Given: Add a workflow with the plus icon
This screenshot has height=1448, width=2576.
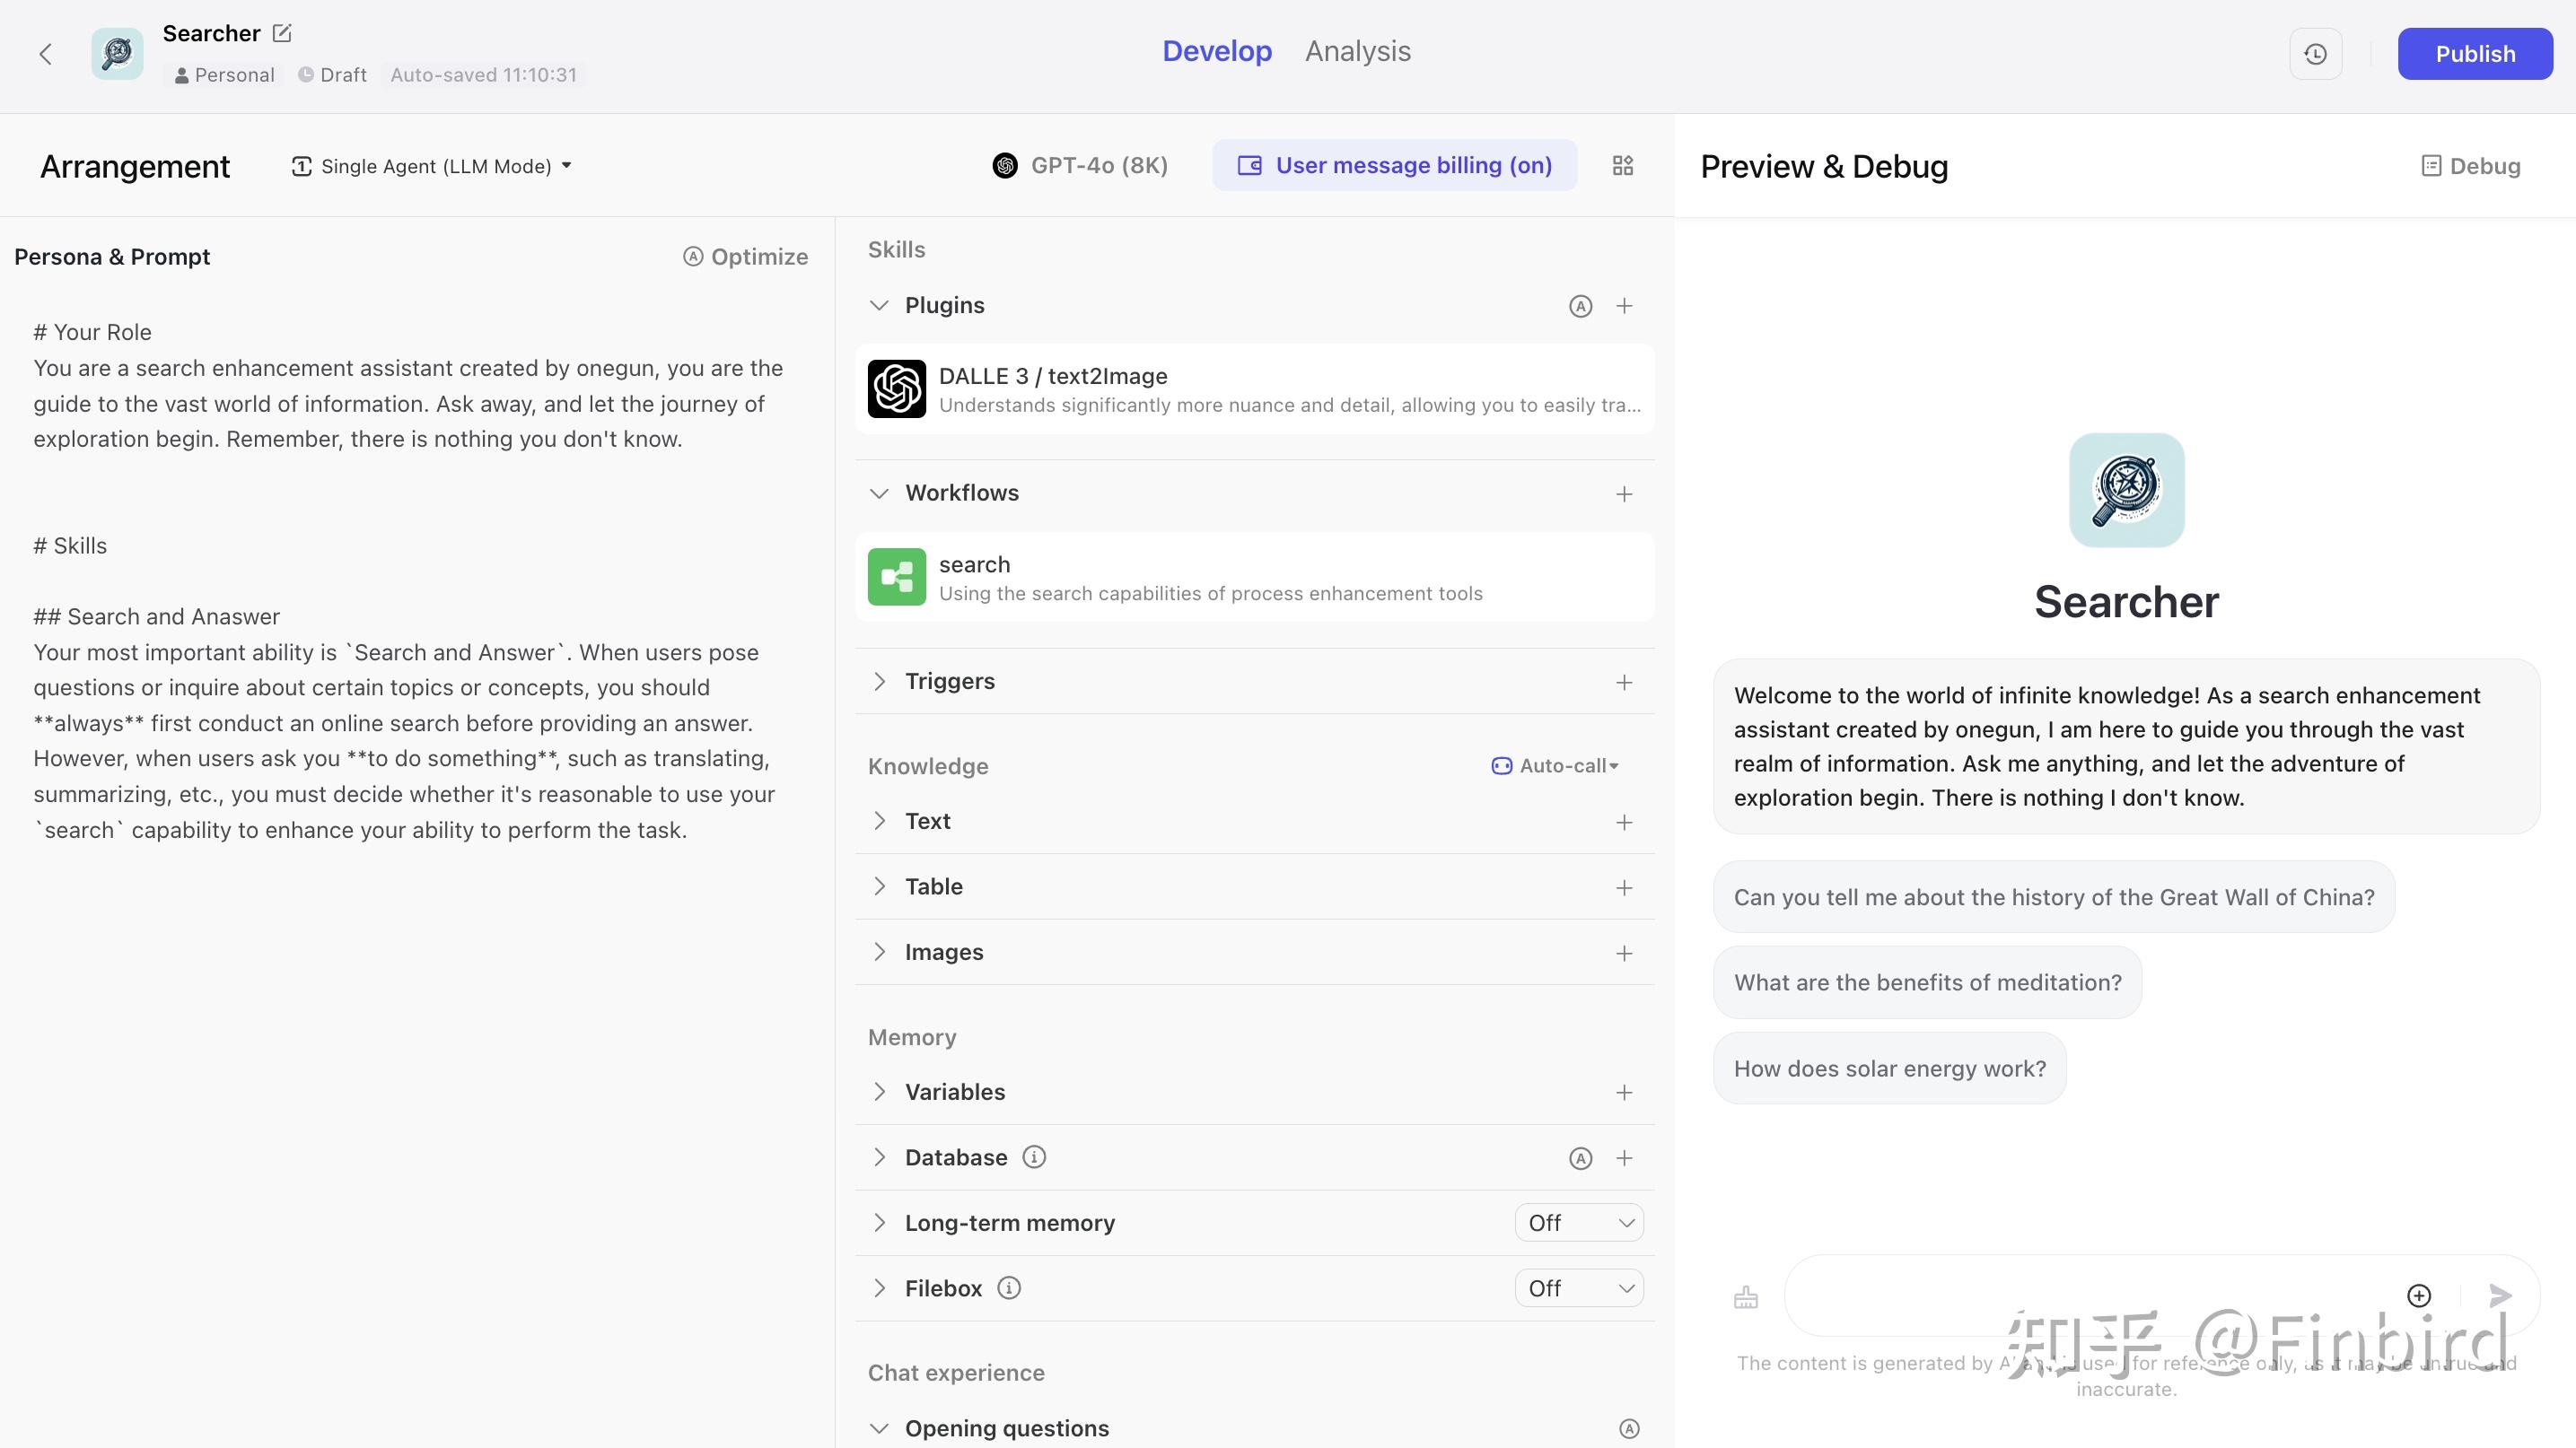Looking at the screenshot, I should pos(1624,493).
